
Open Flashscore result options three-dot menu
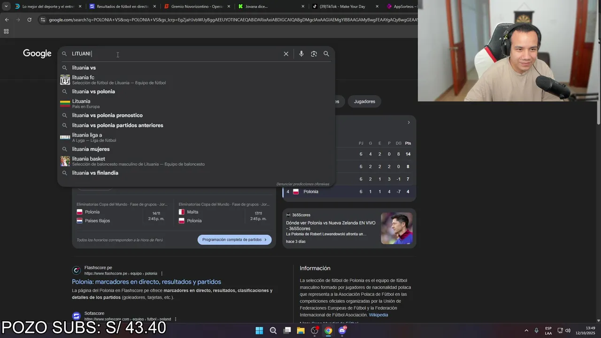162,274
